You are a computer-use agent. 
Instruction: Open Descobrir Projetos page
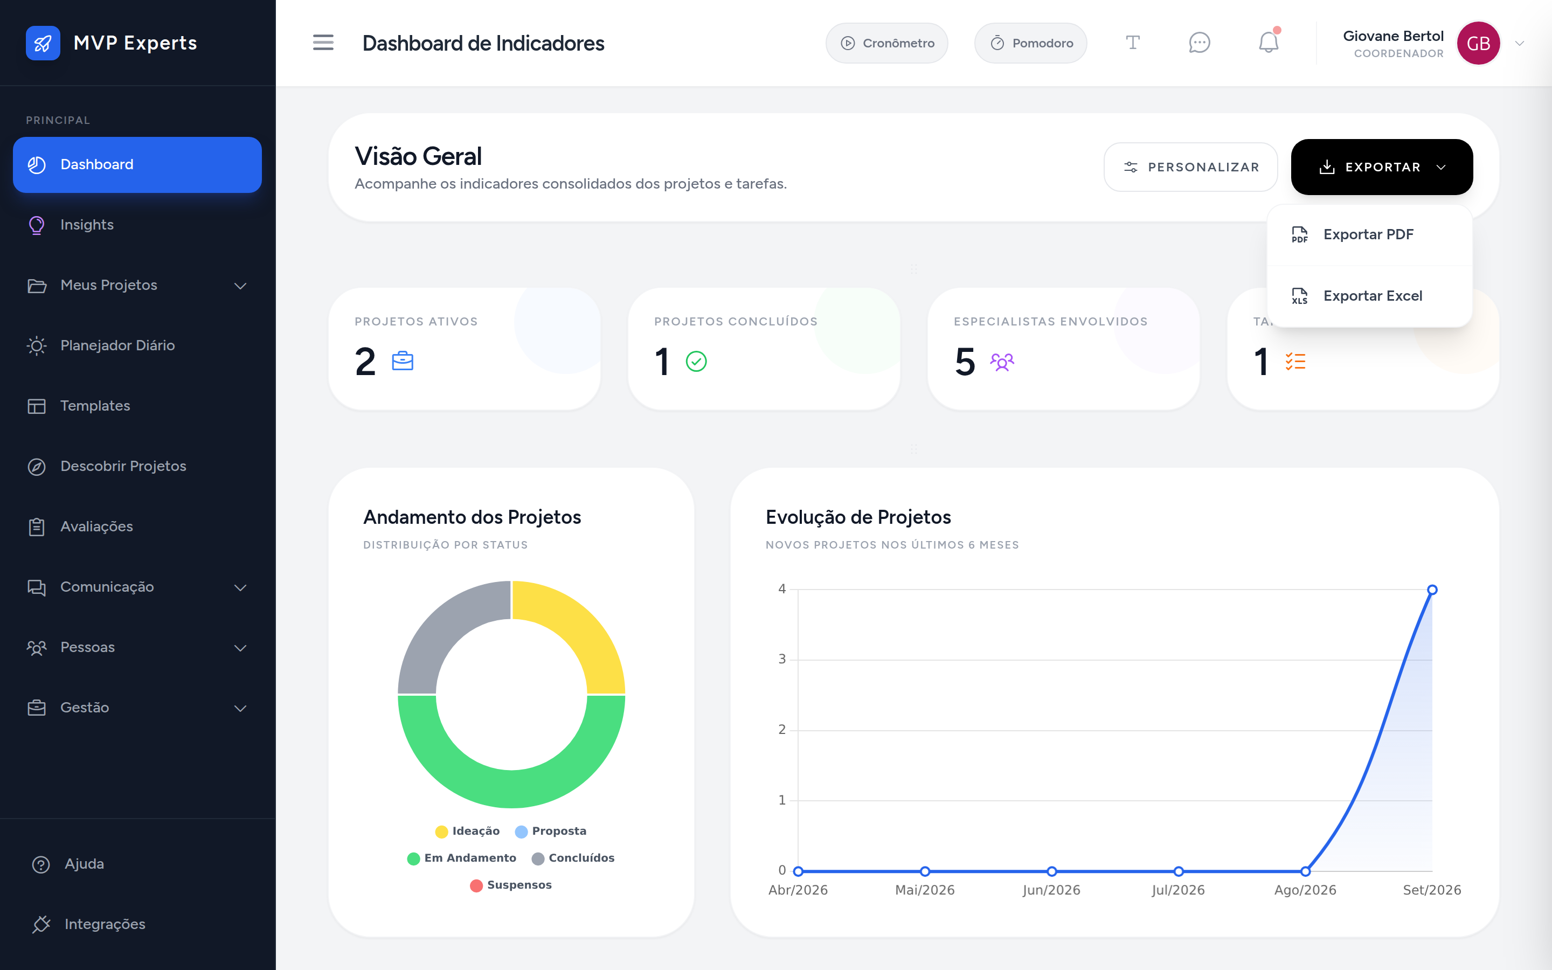137,466
